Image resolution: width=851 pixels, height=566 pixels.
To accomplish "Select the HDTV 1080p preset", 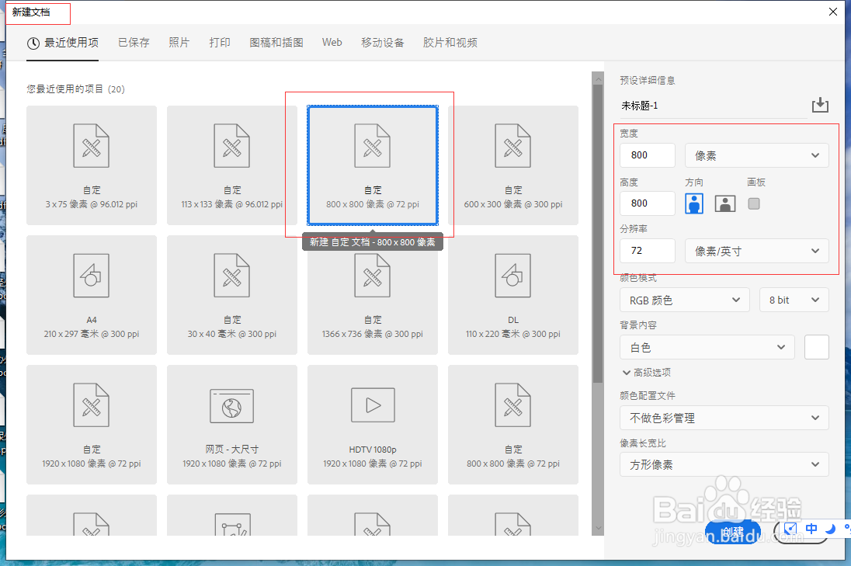I will [372, 424].
